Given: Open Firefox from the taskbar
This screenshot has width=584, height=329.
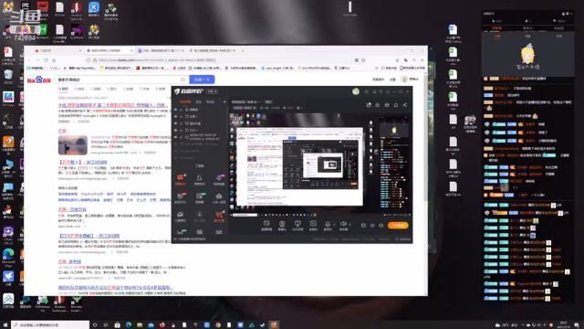Looking at the screenshot, I should pyautogui.click(x=162, y=325).
